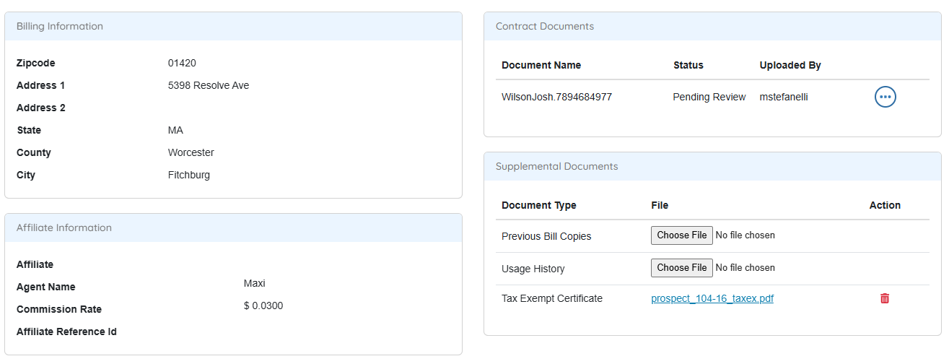Delete the Tax Exempt Certificate file
Viewport: 949px width, 364px height.
pyautogui.click(x=885, y=298)
